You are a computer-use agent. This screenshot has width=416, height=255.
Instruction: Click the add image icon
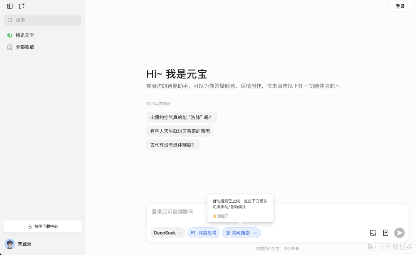point(373,233)
